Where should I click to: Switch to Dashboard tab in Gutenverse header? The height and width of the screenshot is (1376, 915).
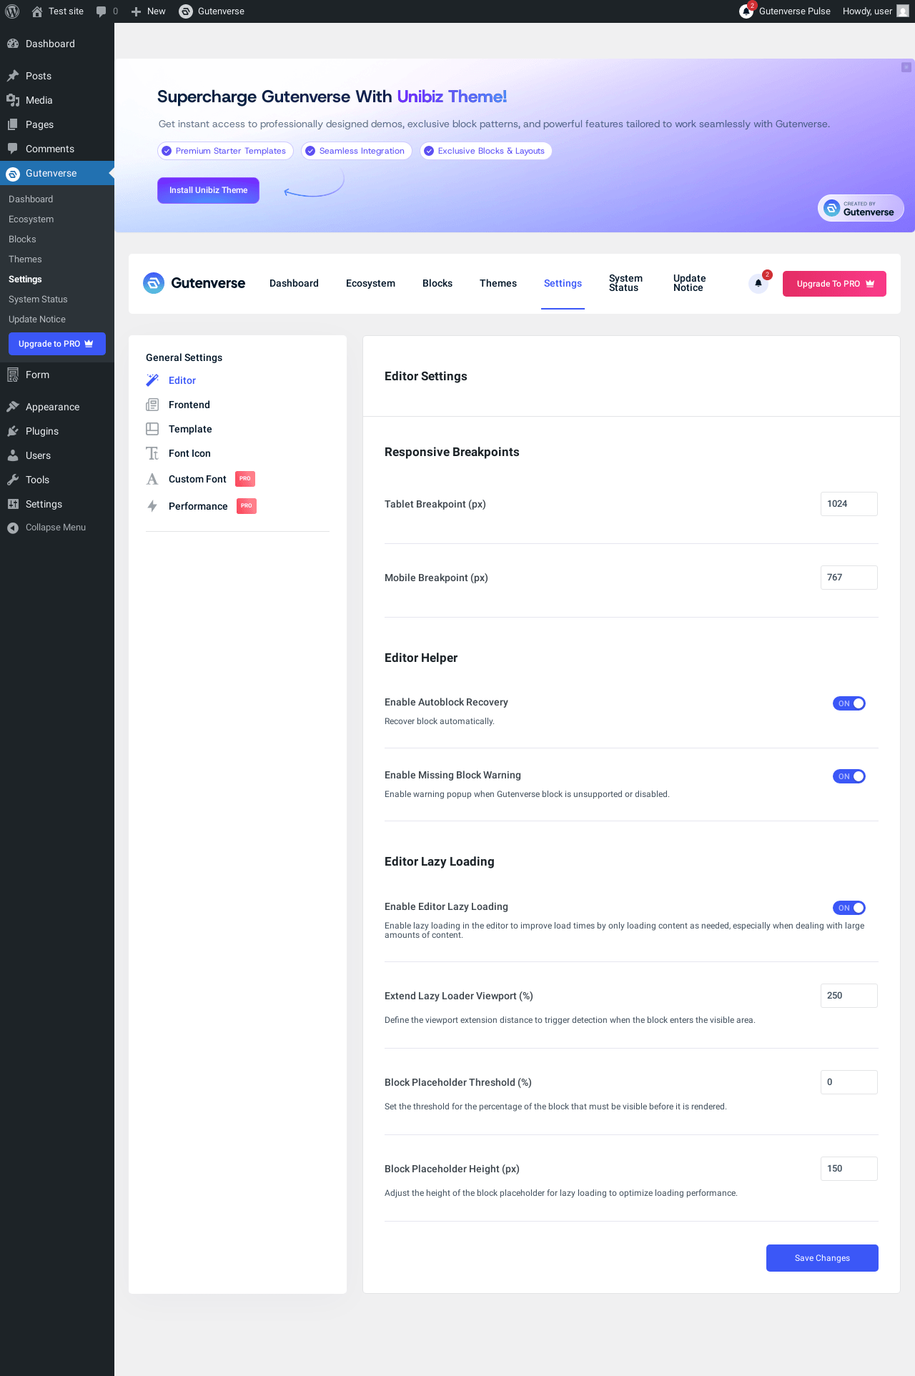(x=294, y=283)
